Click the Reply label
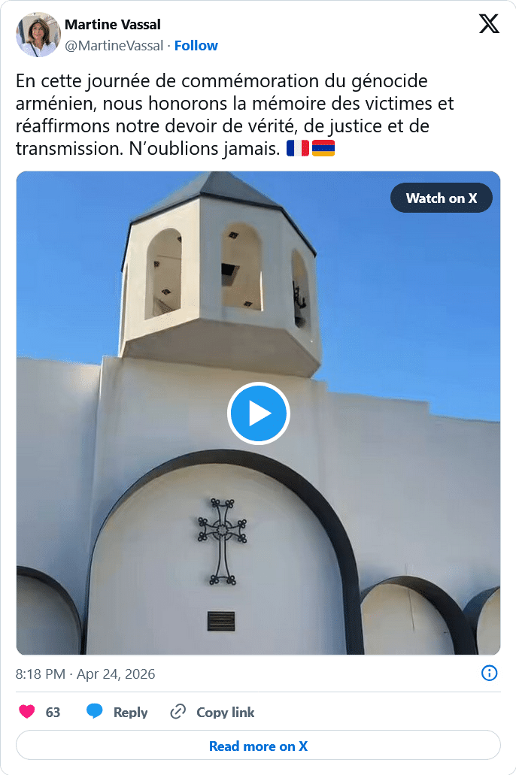The image size is (516, 775). (131, 712)
